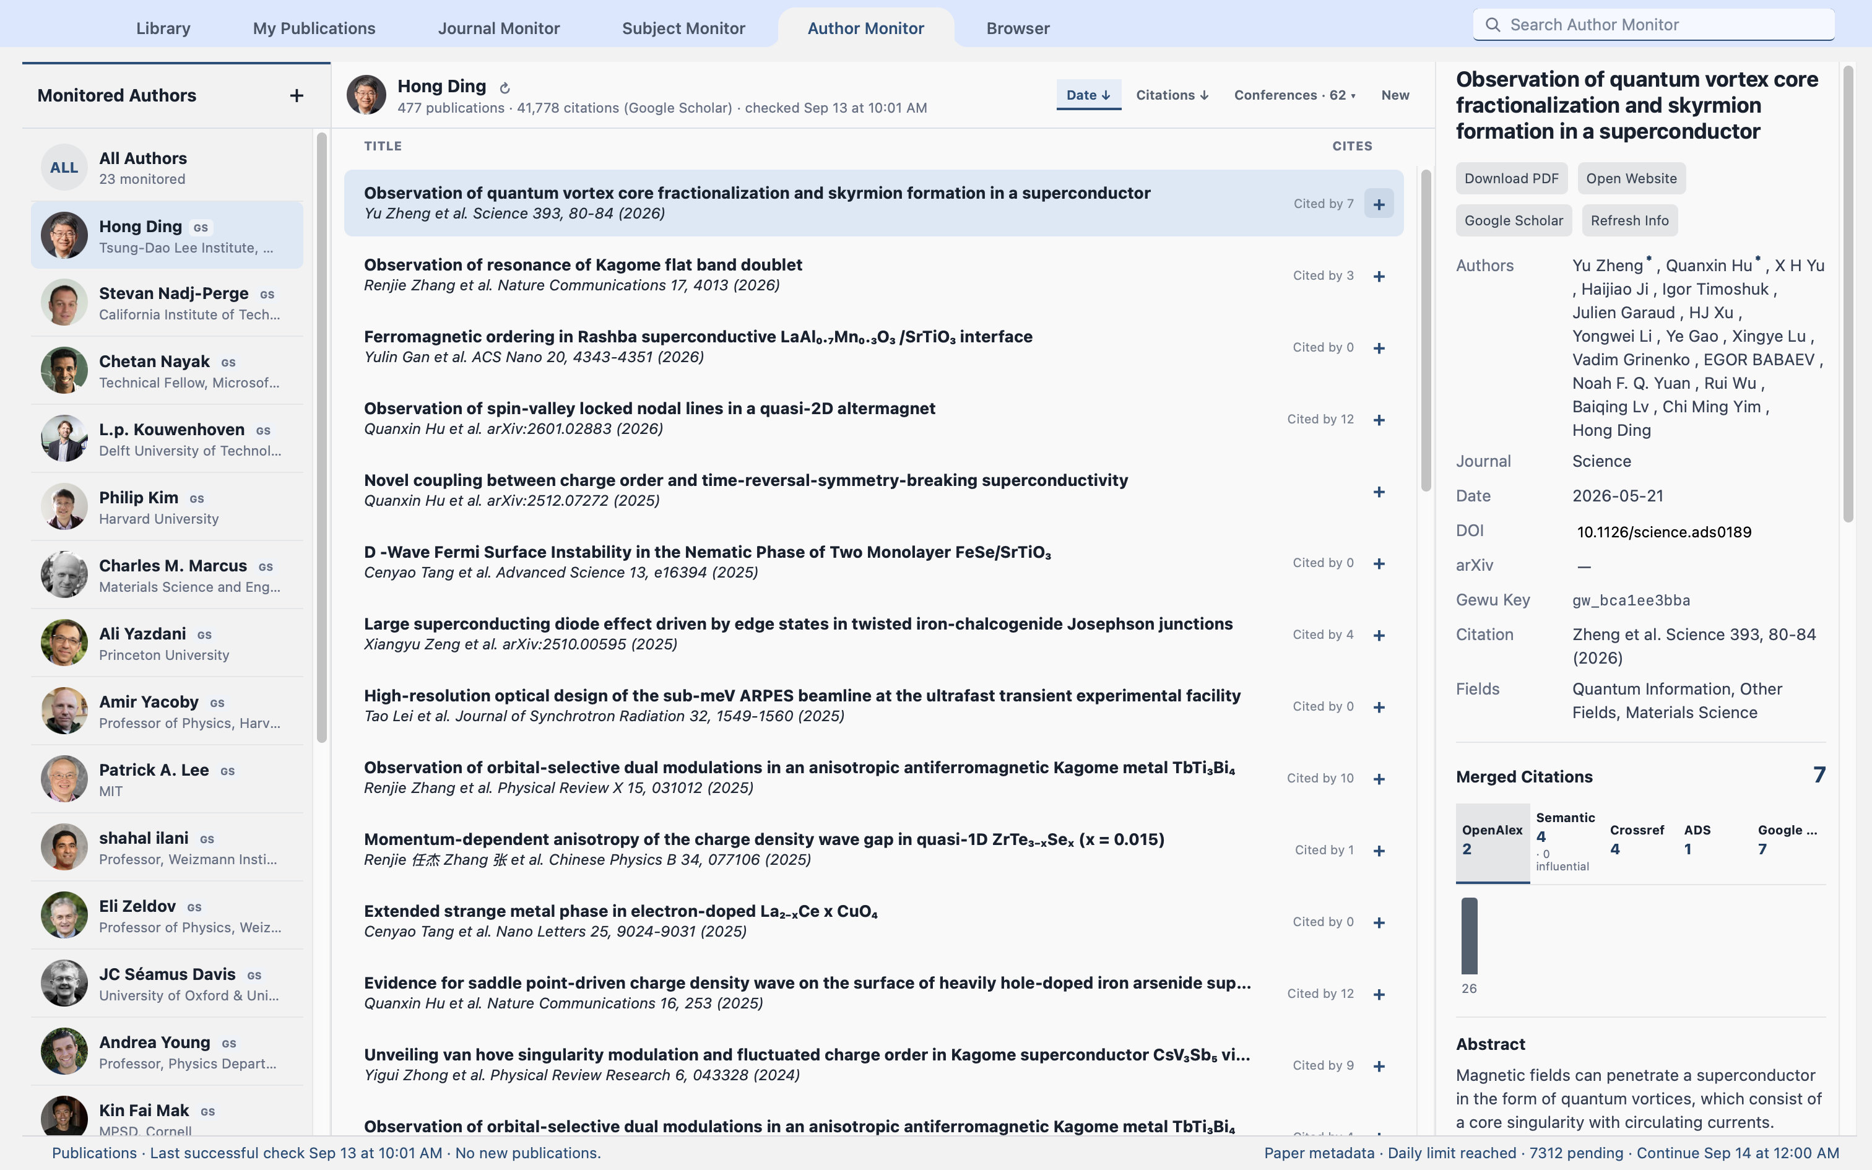
Task: Open the Subject Monitor tab
Action: [684, 28]
